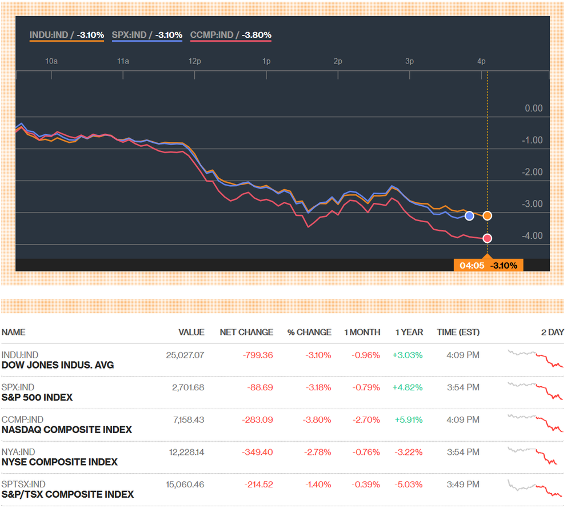The width and height of the screenshot is (571, 508).
Task: Click the SPTSX:IND ticker symbol
Action: click(x=23, y=485)
